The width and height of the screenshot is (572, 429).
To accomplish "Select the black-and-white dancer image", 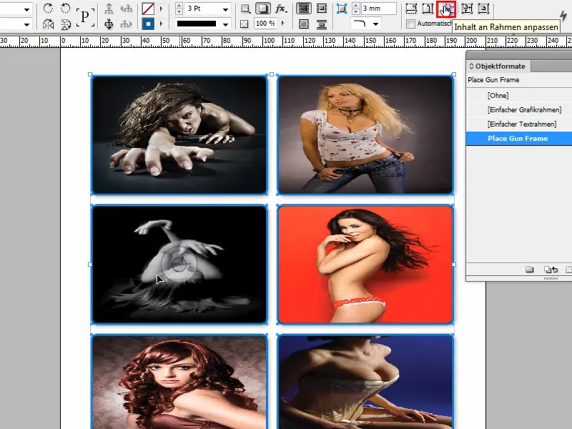I will click(x=179, y=265).
